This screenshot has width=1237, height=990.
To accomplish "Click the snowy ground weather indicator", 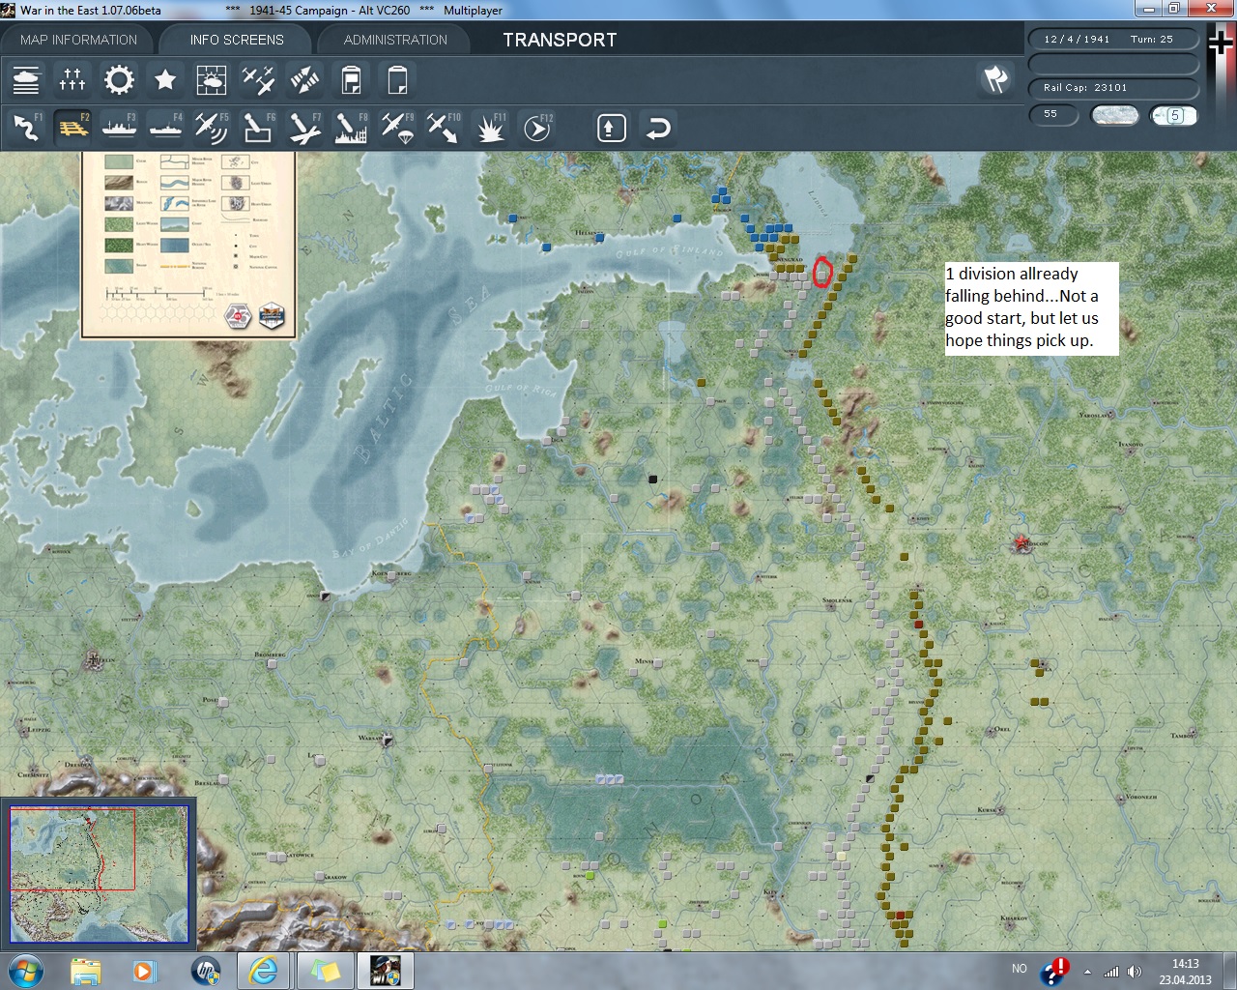I will 1114,115.
